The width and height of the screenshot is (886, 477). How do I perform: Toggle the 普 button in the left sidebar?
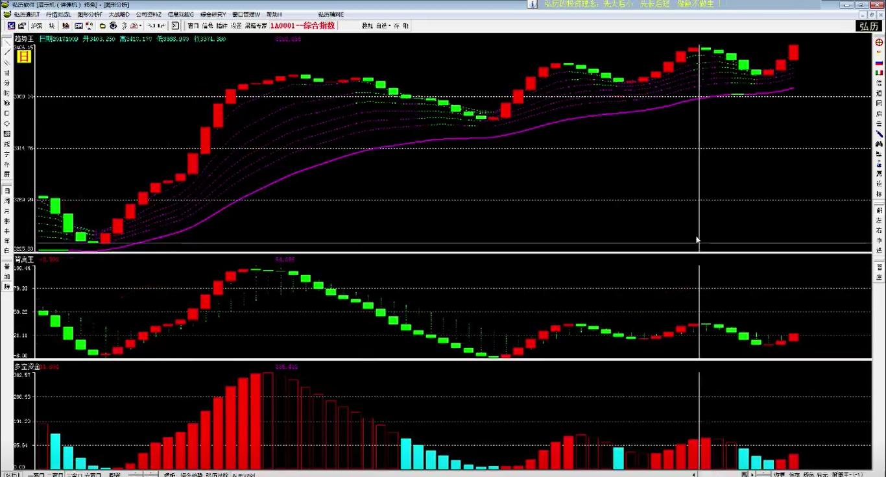6,266
